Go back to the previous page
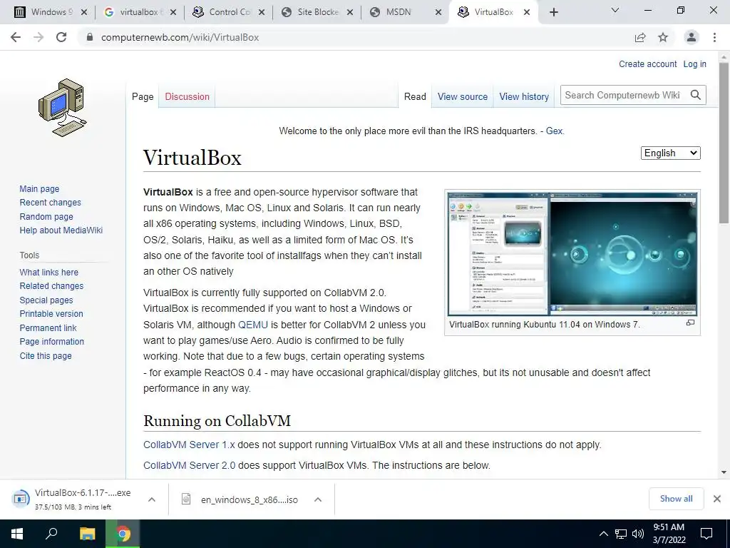This screenshot has height=548, width=730. 16,37
